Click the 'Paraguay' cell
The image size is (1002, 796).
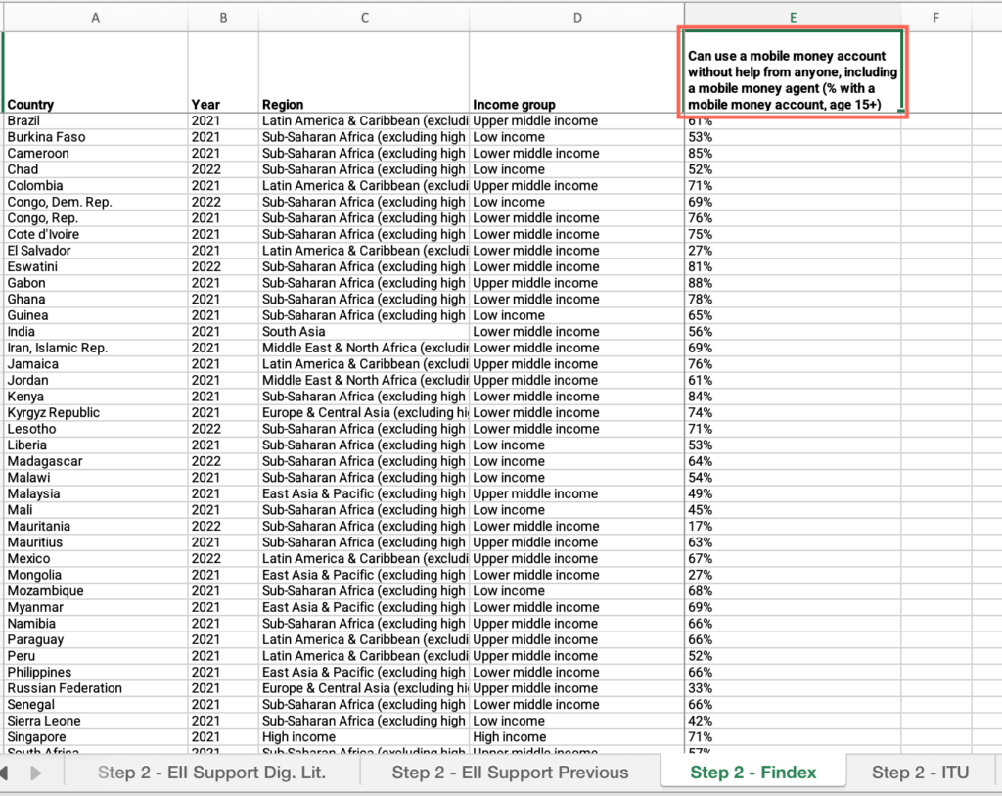coord(95,639)
